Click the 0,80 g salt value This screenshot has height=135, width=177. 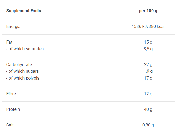[x=148, y=125]
